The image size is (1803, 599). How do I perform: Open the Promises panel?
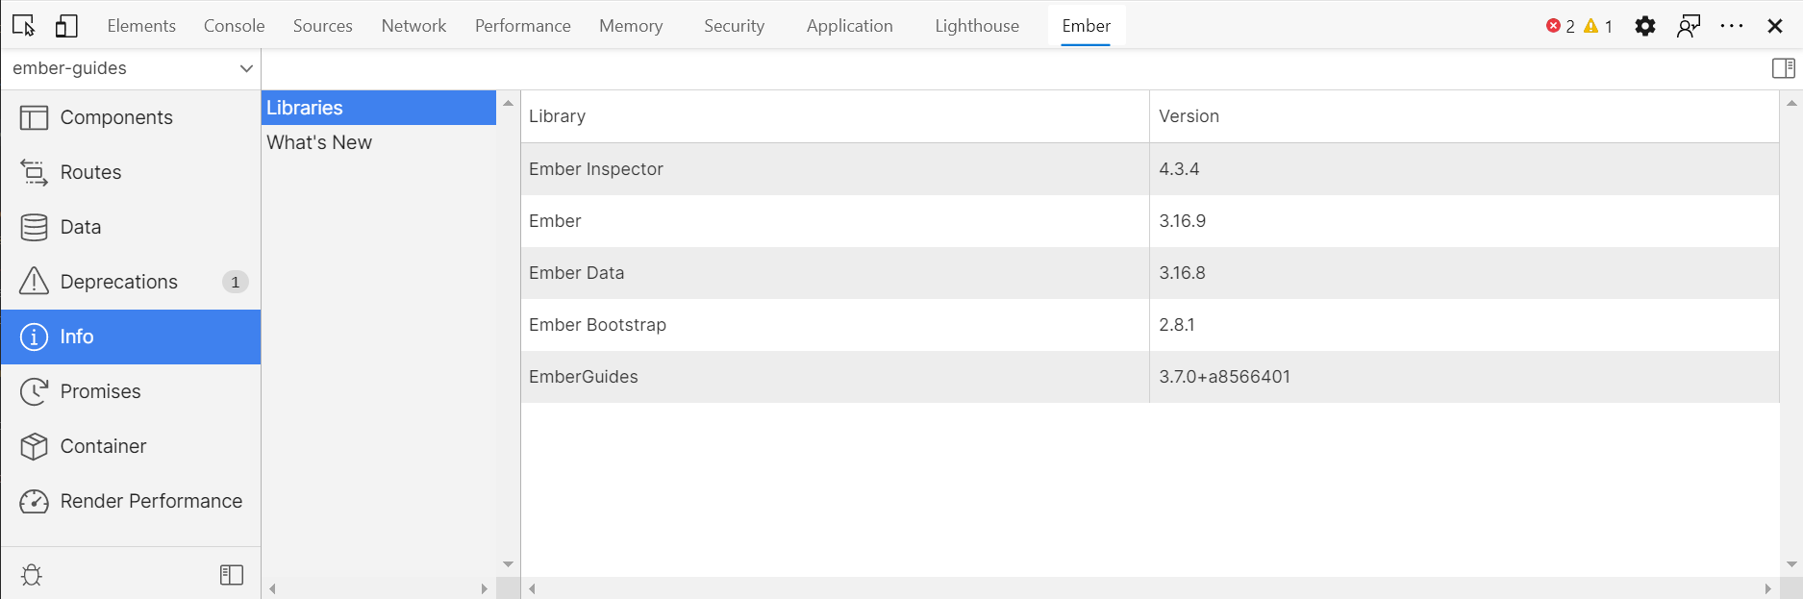point(100,391)
